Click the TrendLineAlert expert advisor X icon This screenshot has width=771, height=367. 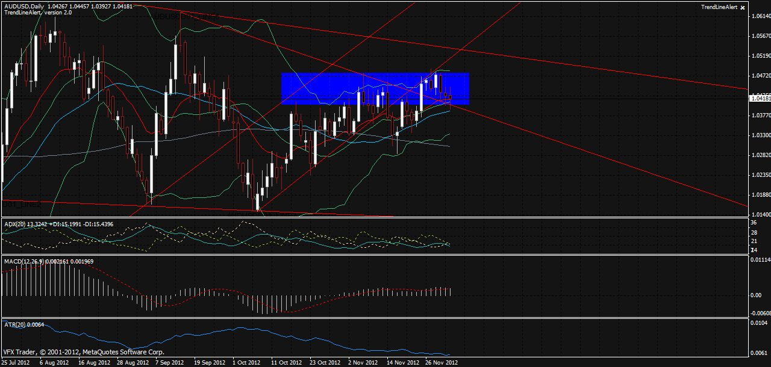click(x=743, y=7)
